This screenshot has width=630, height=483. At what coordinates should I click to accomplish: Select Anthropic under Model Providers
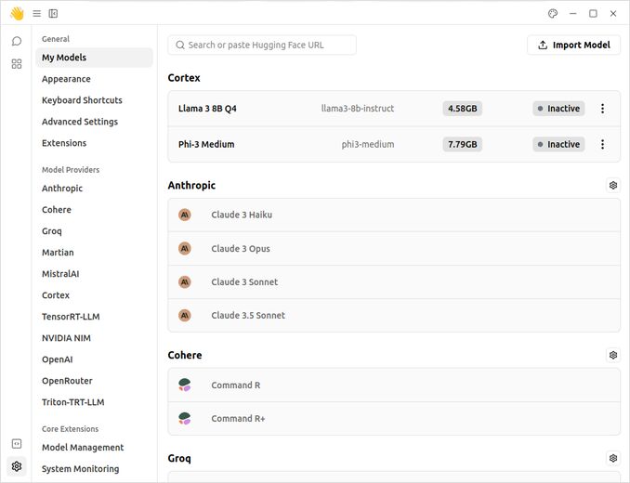[x=62, y=189]
